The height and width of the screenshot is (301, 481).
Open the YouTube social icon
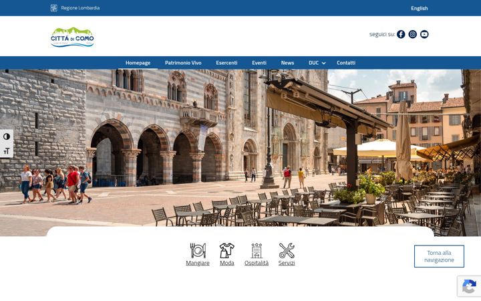pyautogui.click(x=424, y=34)
